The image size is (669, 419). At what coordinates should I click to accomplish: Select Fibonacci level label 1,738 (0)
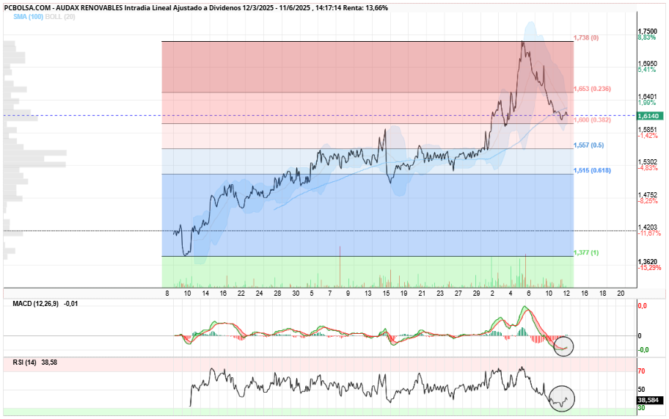(586, 37)
